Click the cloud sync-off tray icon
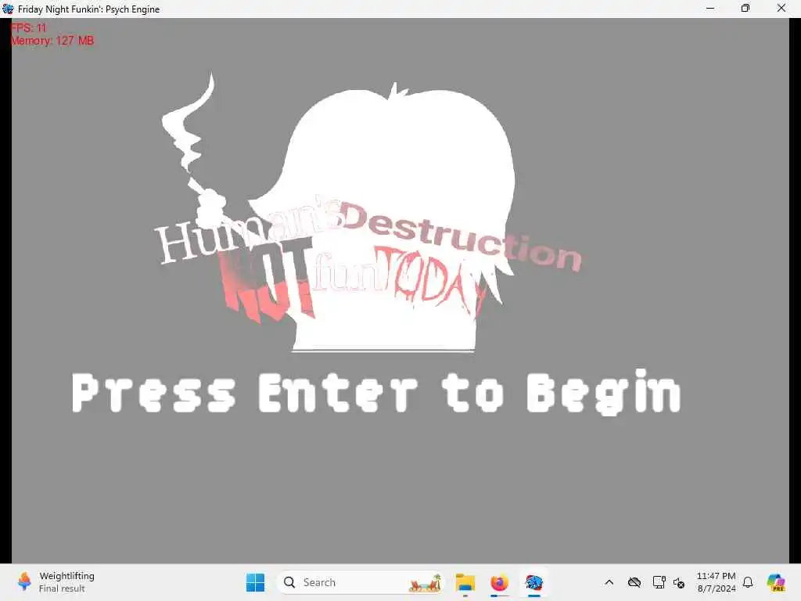Image resolution: width=801 pixels, height=601 pixels. (x=634, y=582)
